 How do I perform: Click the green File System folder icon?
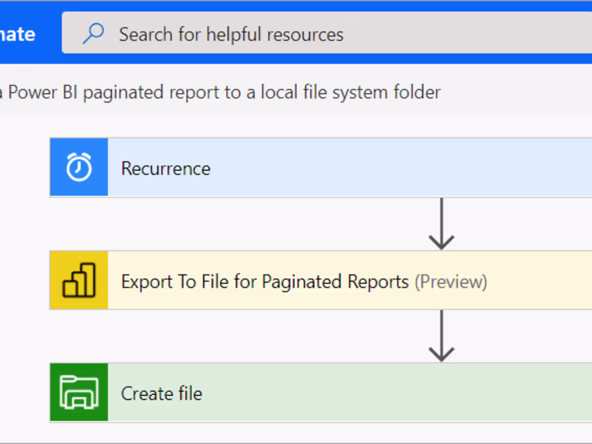pyautogui.click(x=79, y=392)
